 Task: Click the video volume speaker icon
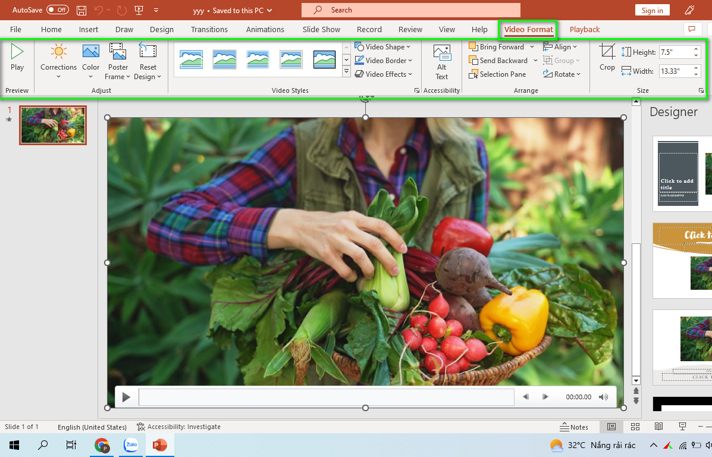click(x=603, y=397)
